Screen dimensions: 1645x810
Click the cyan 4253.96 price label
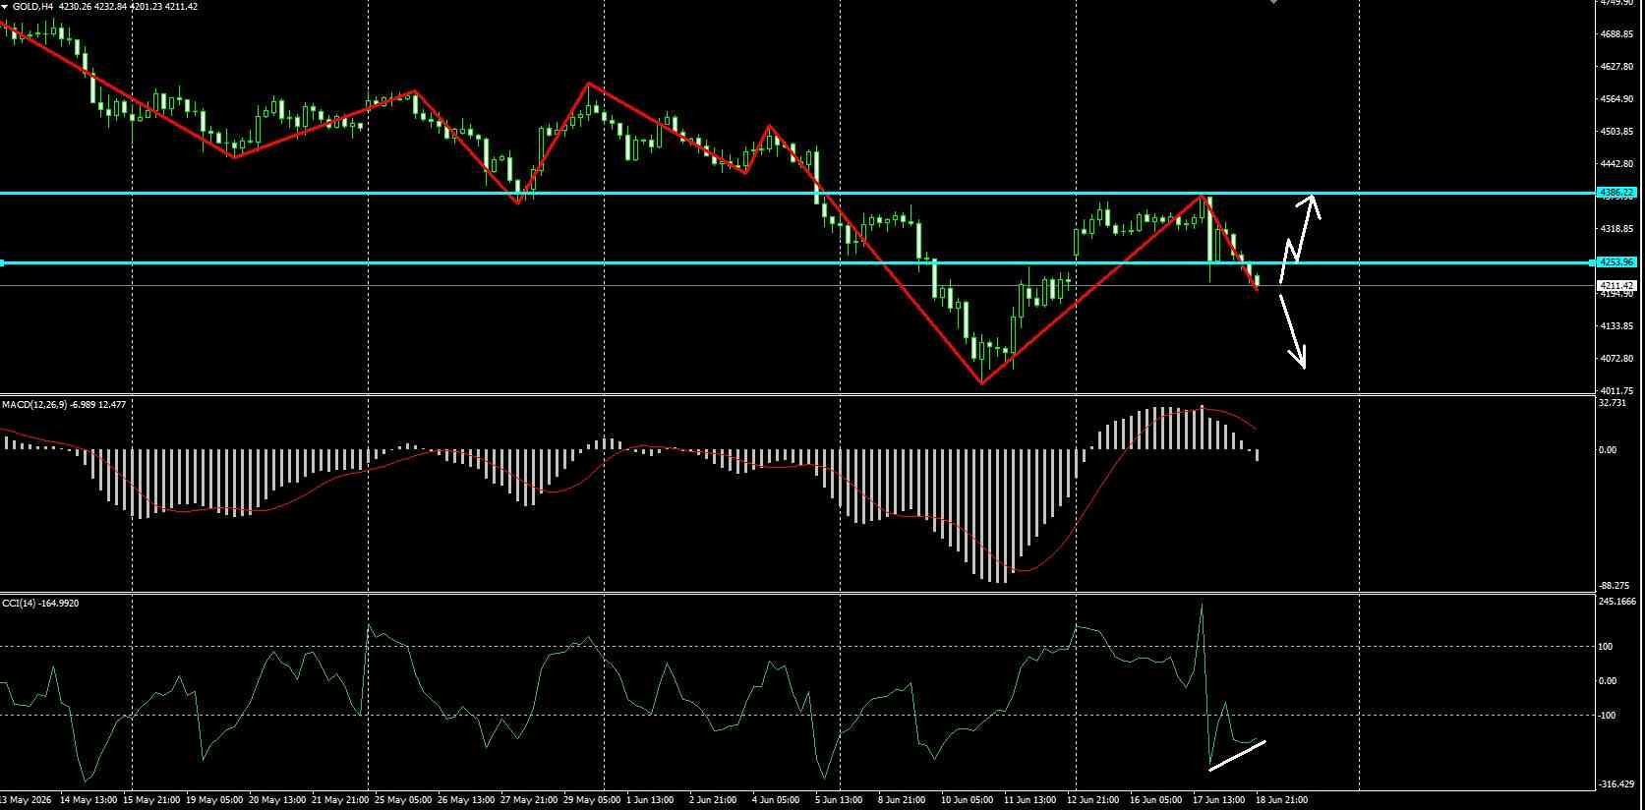(1616, 262)
